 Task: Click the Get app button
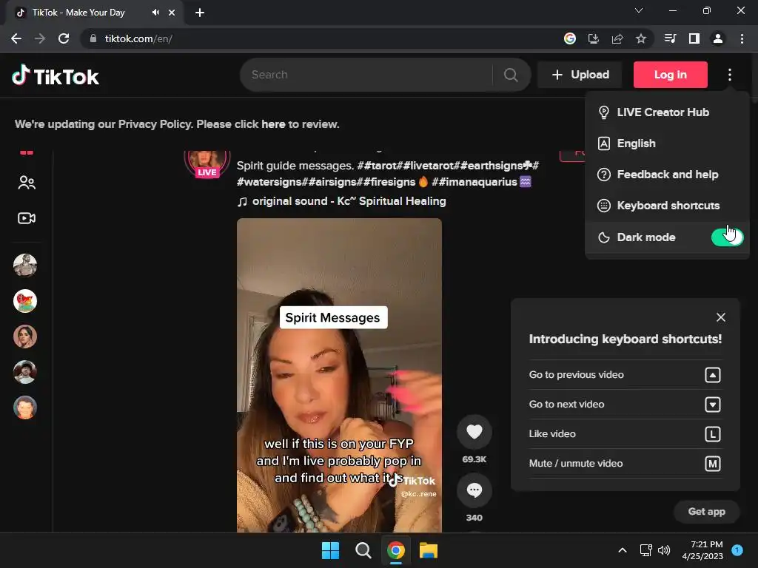[706, 512]
